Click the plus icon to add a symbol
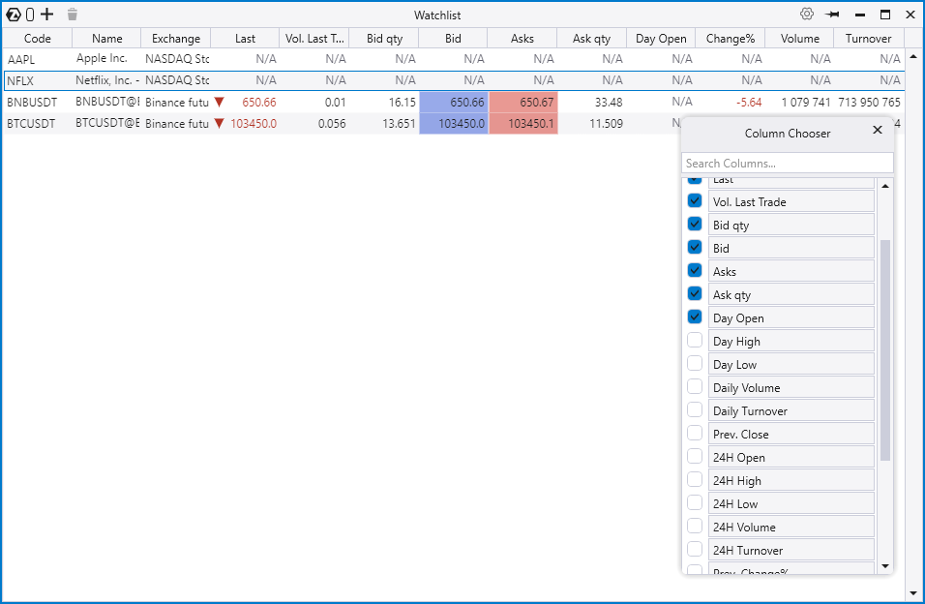925x604 pixels. [46, 15]
